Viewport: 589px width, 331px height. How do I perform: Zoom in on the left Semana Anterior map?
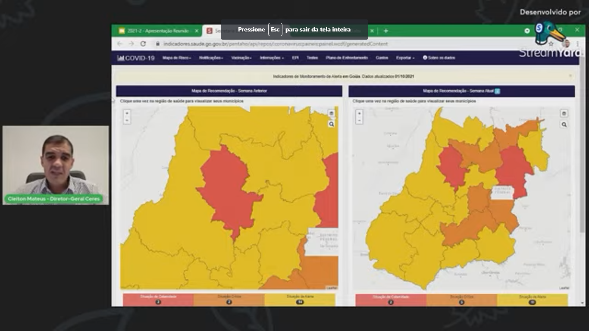pos(127,113)
